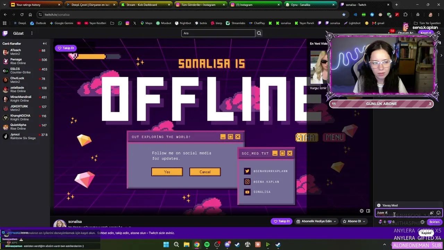Open chat settings gear icon
The width and height of the screenshot is (444, 250).
(422, 222)
